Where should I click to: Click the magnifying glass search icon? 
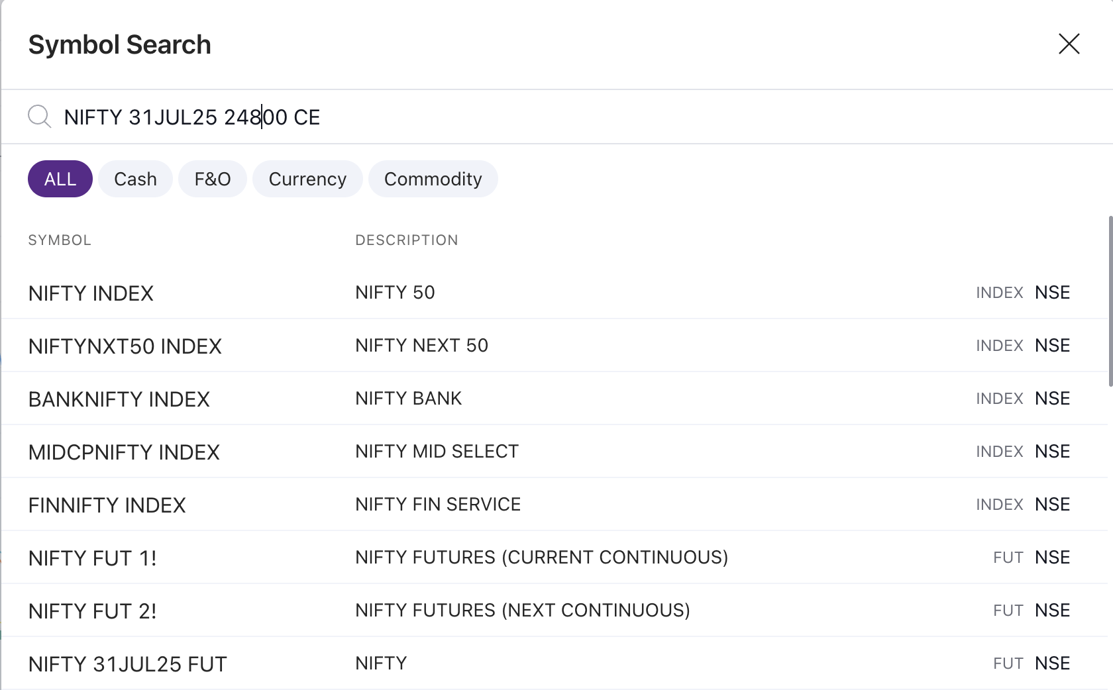(x=39, y=117)
